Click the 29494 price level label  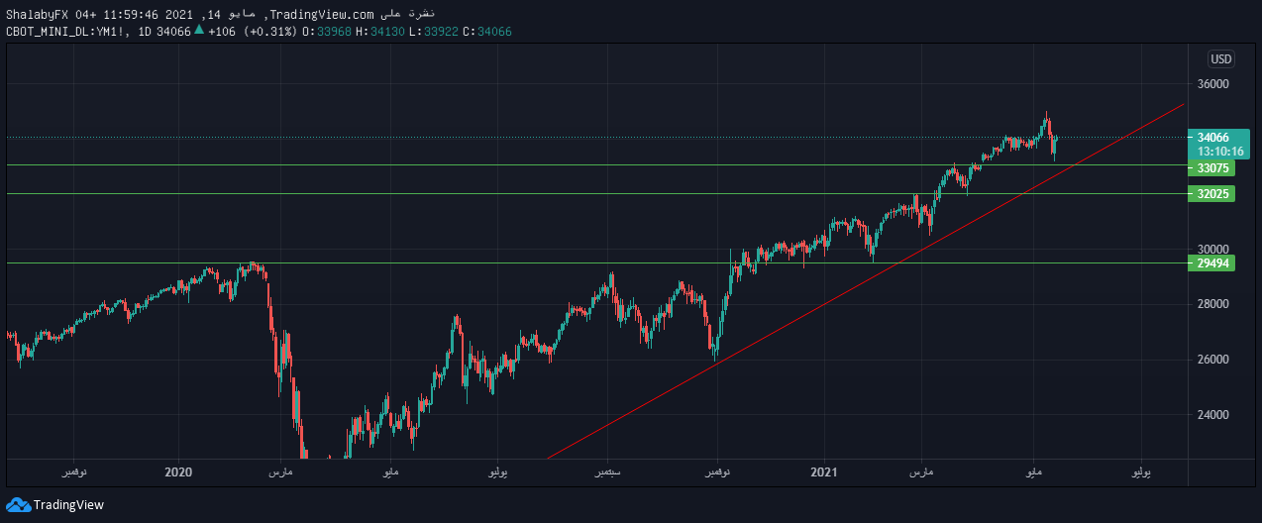click(x=1212, y=263)
